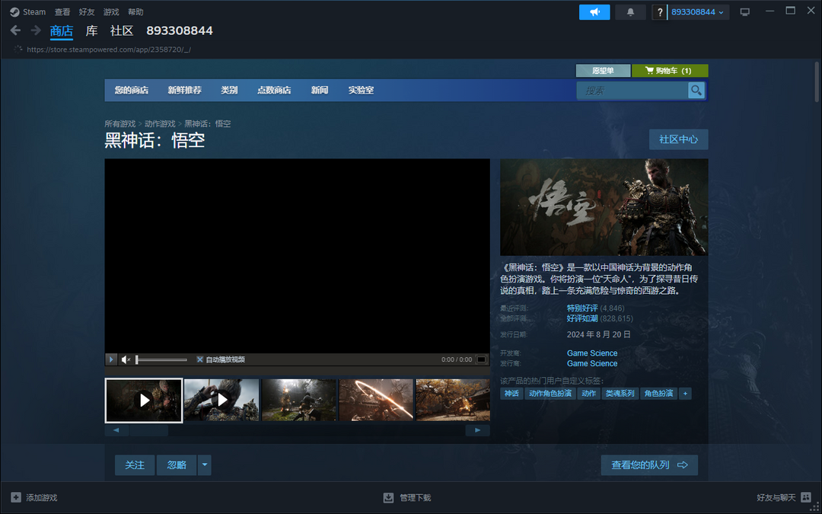Open publisher Game Science link
Screen dimensions: 822x514
click(x=592, y=363)
